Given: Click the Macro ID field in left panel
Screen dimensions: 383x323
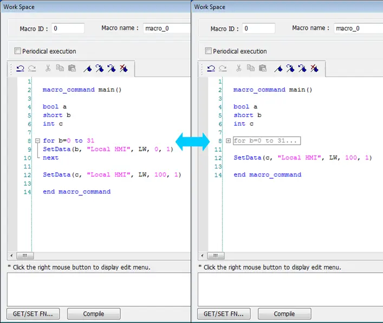Looking at the screenshot, I should [68, 28].
